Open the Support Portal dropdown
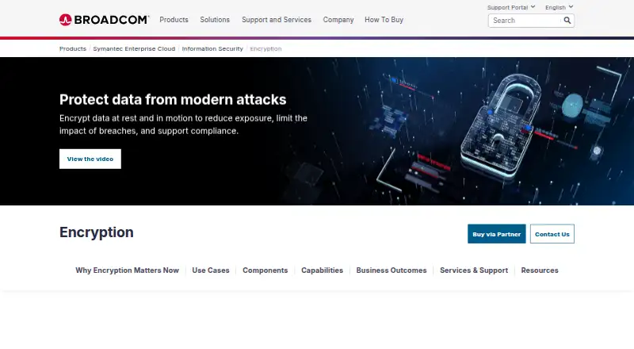Image resolution: width=634 pixels, height=349 pixels. coord(511,7)
